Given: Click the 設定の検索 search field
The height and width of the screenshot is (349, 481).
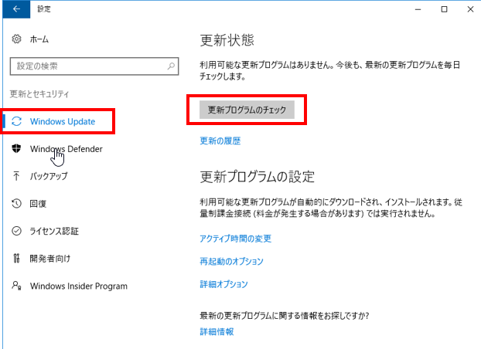Looking at the screenshot, I should (94, 66).
